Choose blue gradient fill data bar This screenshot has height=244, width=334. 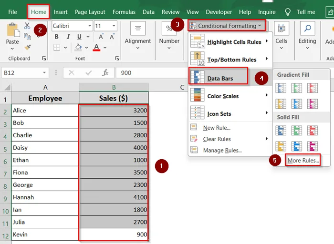coord(281,88)
